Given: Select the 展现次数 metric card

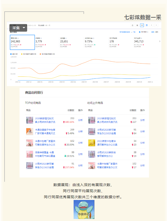Looking at the screenshot, I should [22, 42].
